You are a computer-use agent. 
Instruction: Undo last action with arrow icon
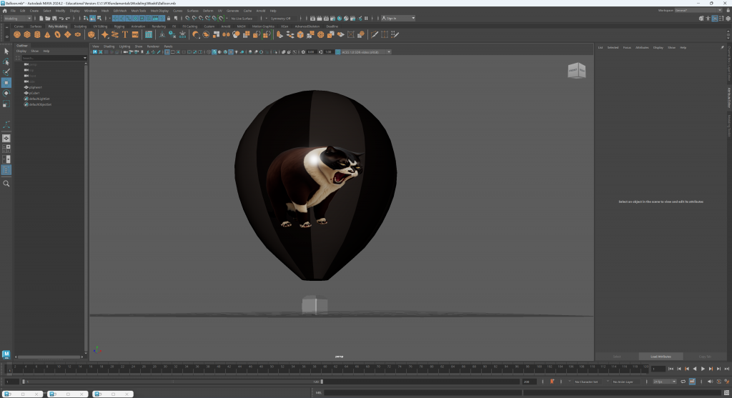(x=61, y=18)
